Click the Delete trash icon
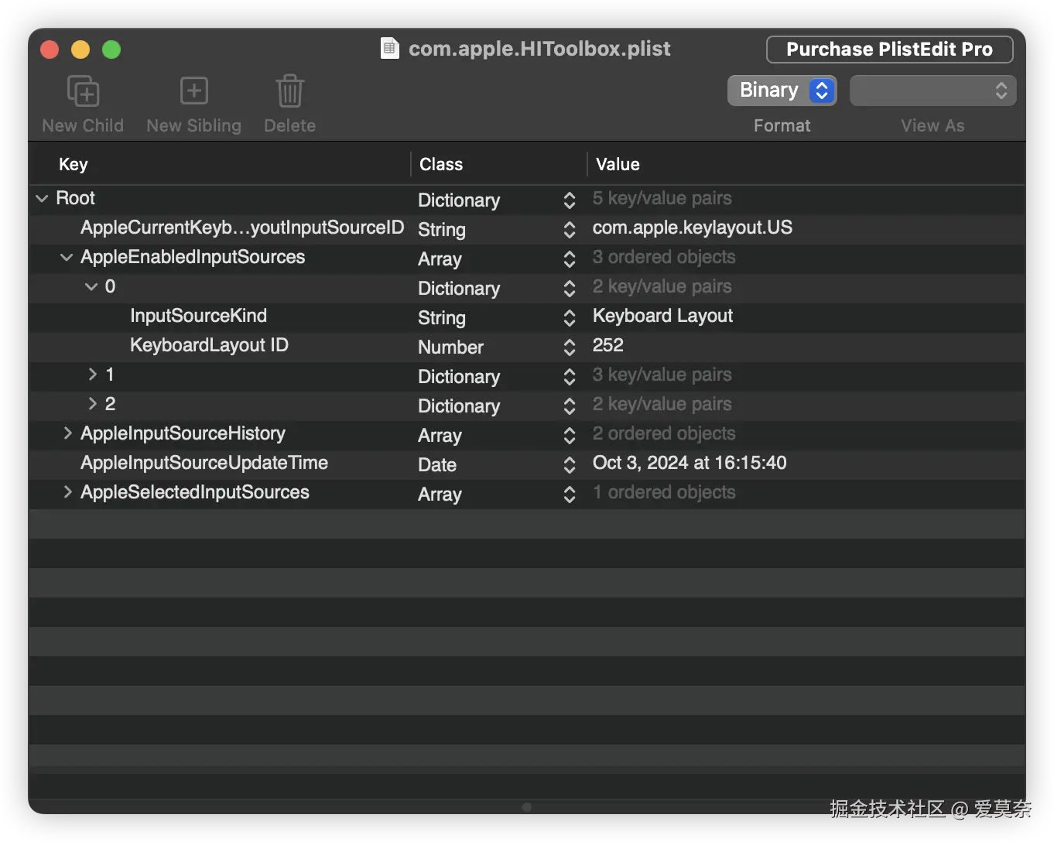 (289, 91)
